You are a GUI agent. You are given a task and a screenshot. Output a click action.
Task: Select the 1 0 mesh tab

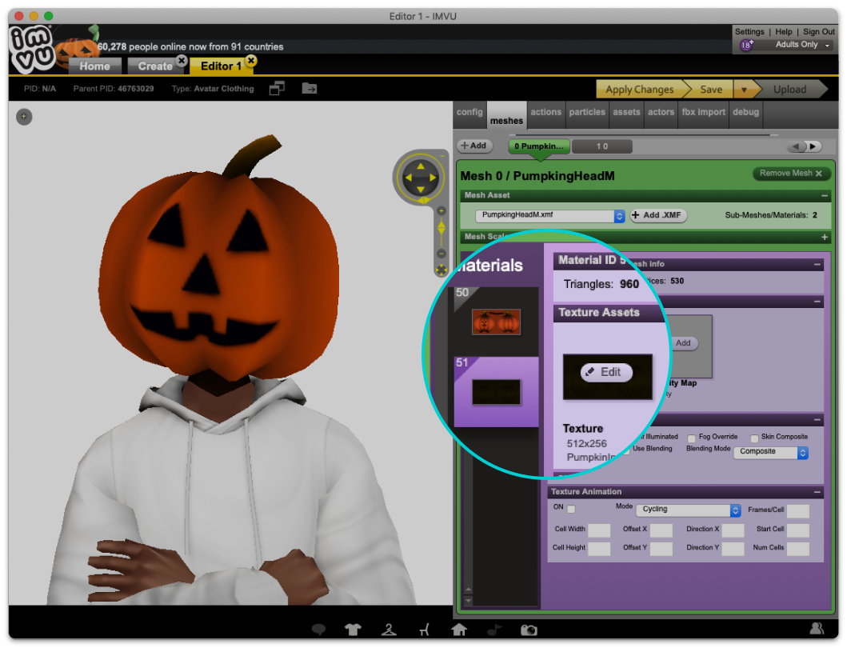[601, 146]
